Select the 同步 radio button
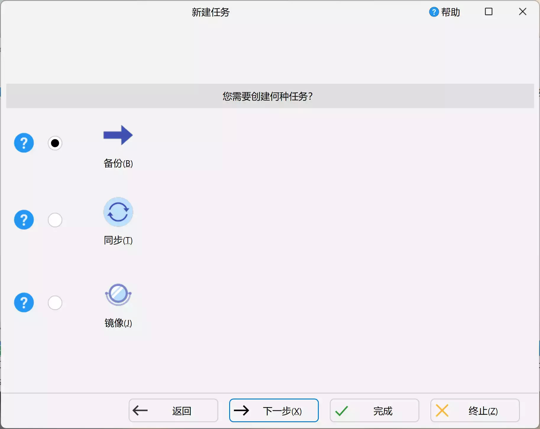The width and height of the screenshot is (540, 429). click(55, 220)
